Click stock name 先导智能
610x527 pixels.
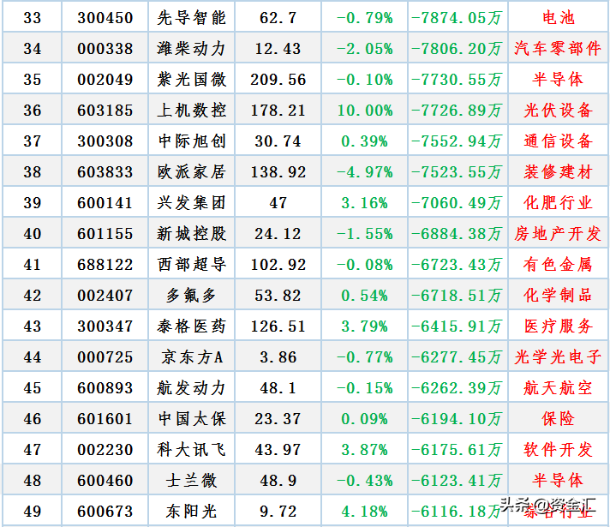[x=191, y=18]
